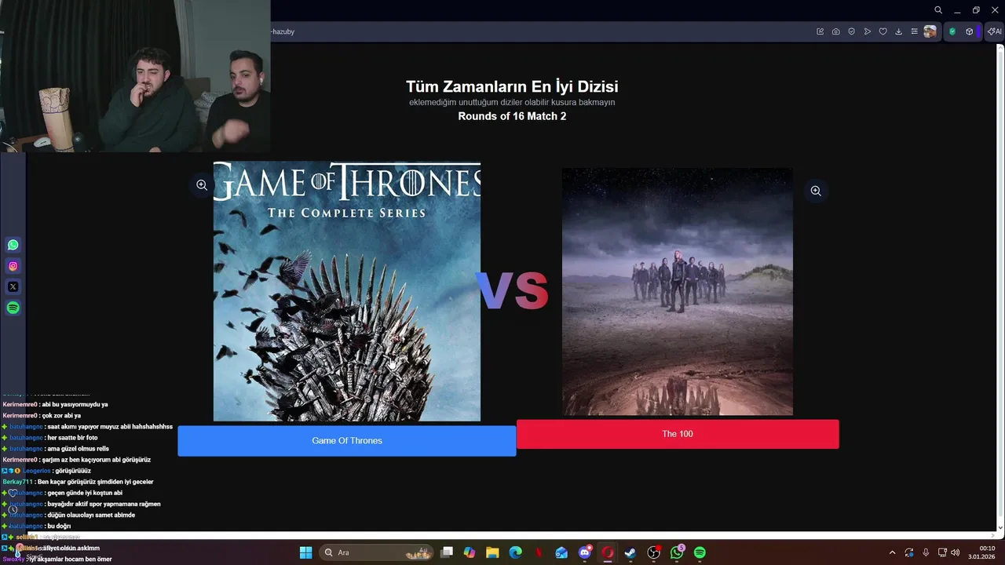Vote for Game Of Thrones with the blue button
Viewport: 1005px width, 565px height.
coord(346,440)
